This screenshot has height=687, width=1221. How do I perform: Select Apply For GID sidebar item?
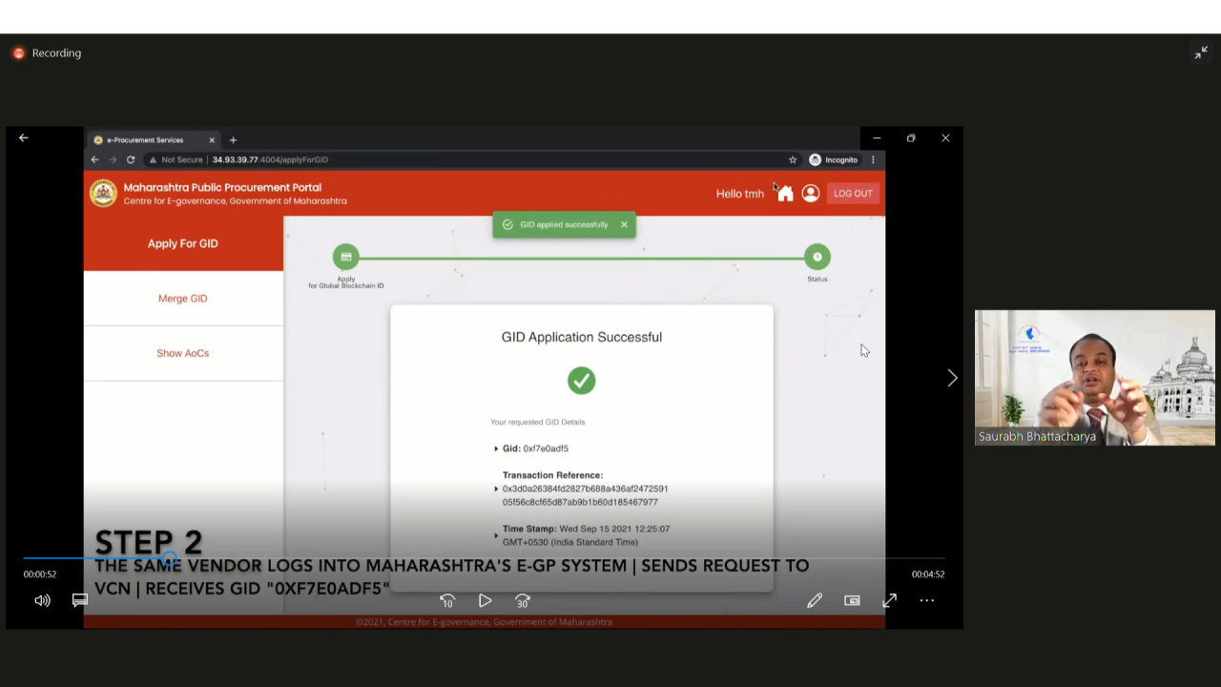coord(183,243)
